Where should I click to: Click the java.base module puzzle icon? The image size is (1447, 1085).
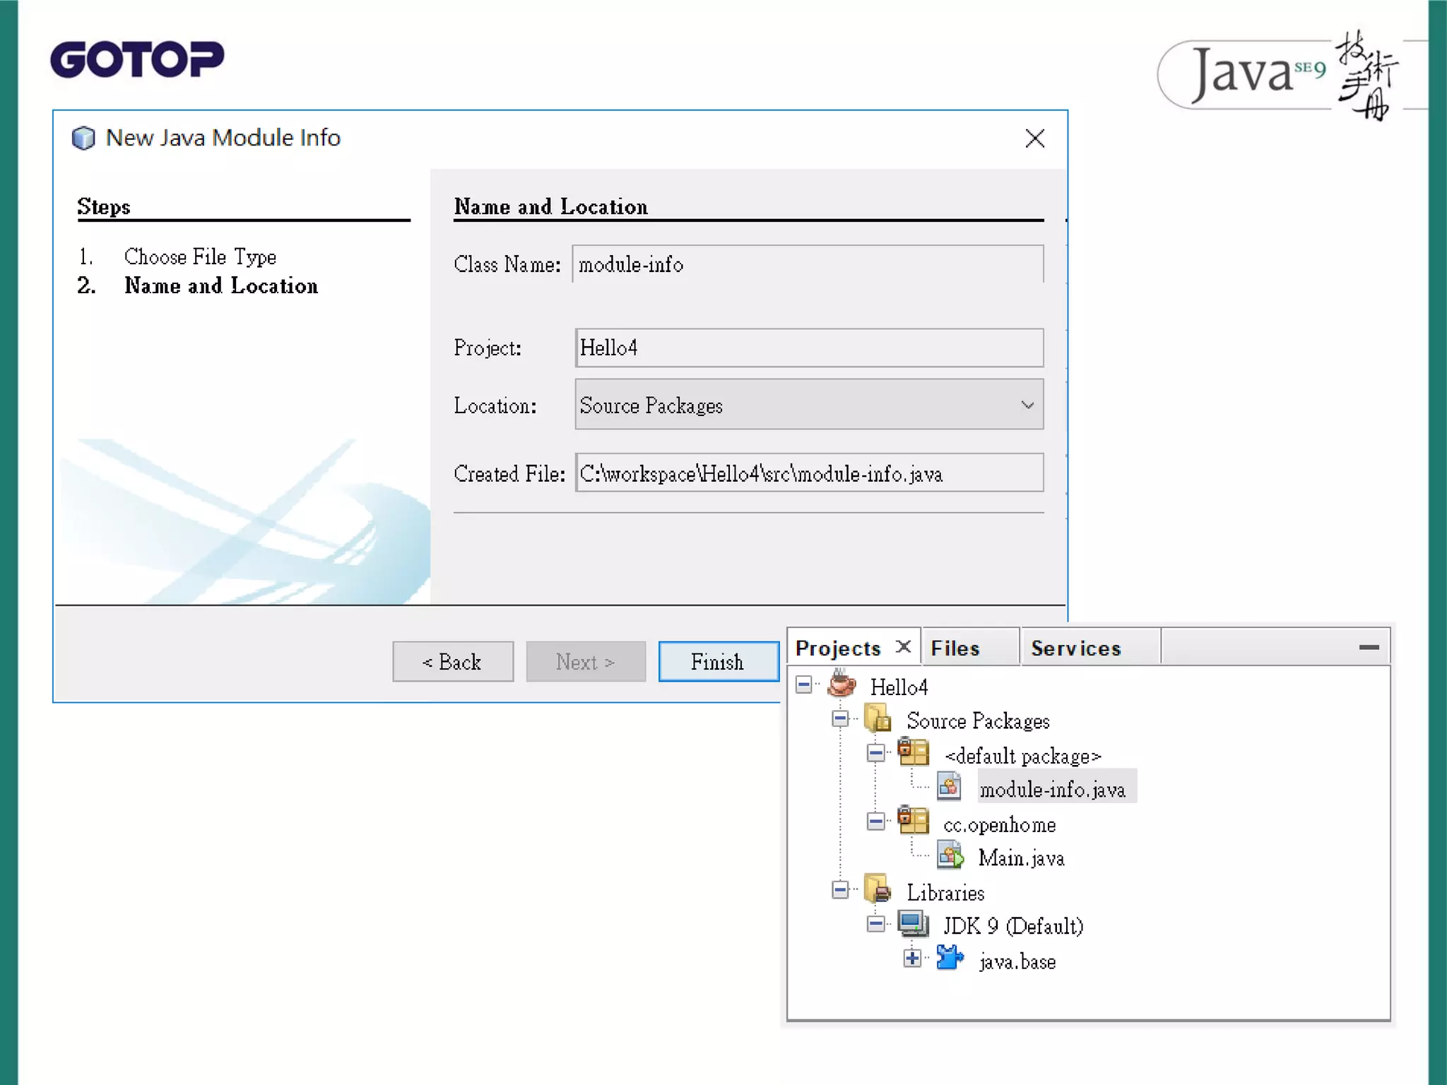pos(950,959)
